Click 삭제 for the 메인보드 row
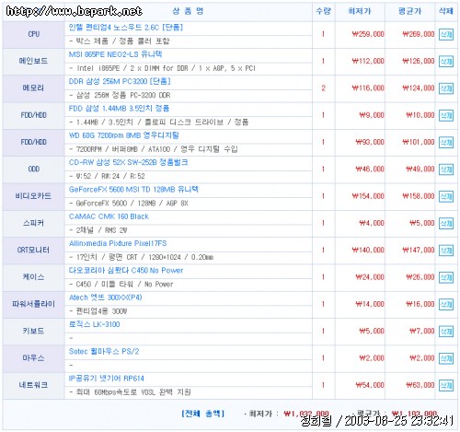 (446, 62)
